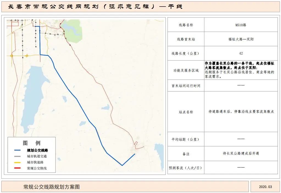Select the '备注' label cell
Image resolution: width=281 pixels, height=193 pixels.
(186, 154)
